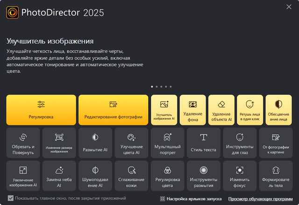Viewport: 299px width, 205px height.
Task: Open Изменение размера изображения tile
Action: click(59, 143)
